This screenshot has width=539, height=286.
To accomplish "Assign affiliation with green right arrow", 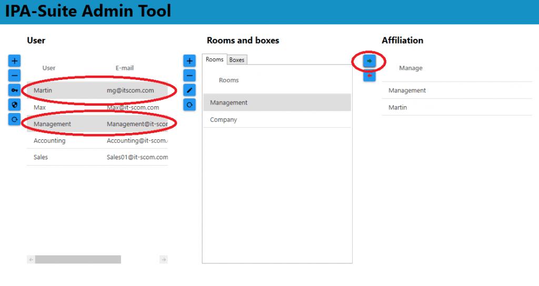I will [370, 62].
